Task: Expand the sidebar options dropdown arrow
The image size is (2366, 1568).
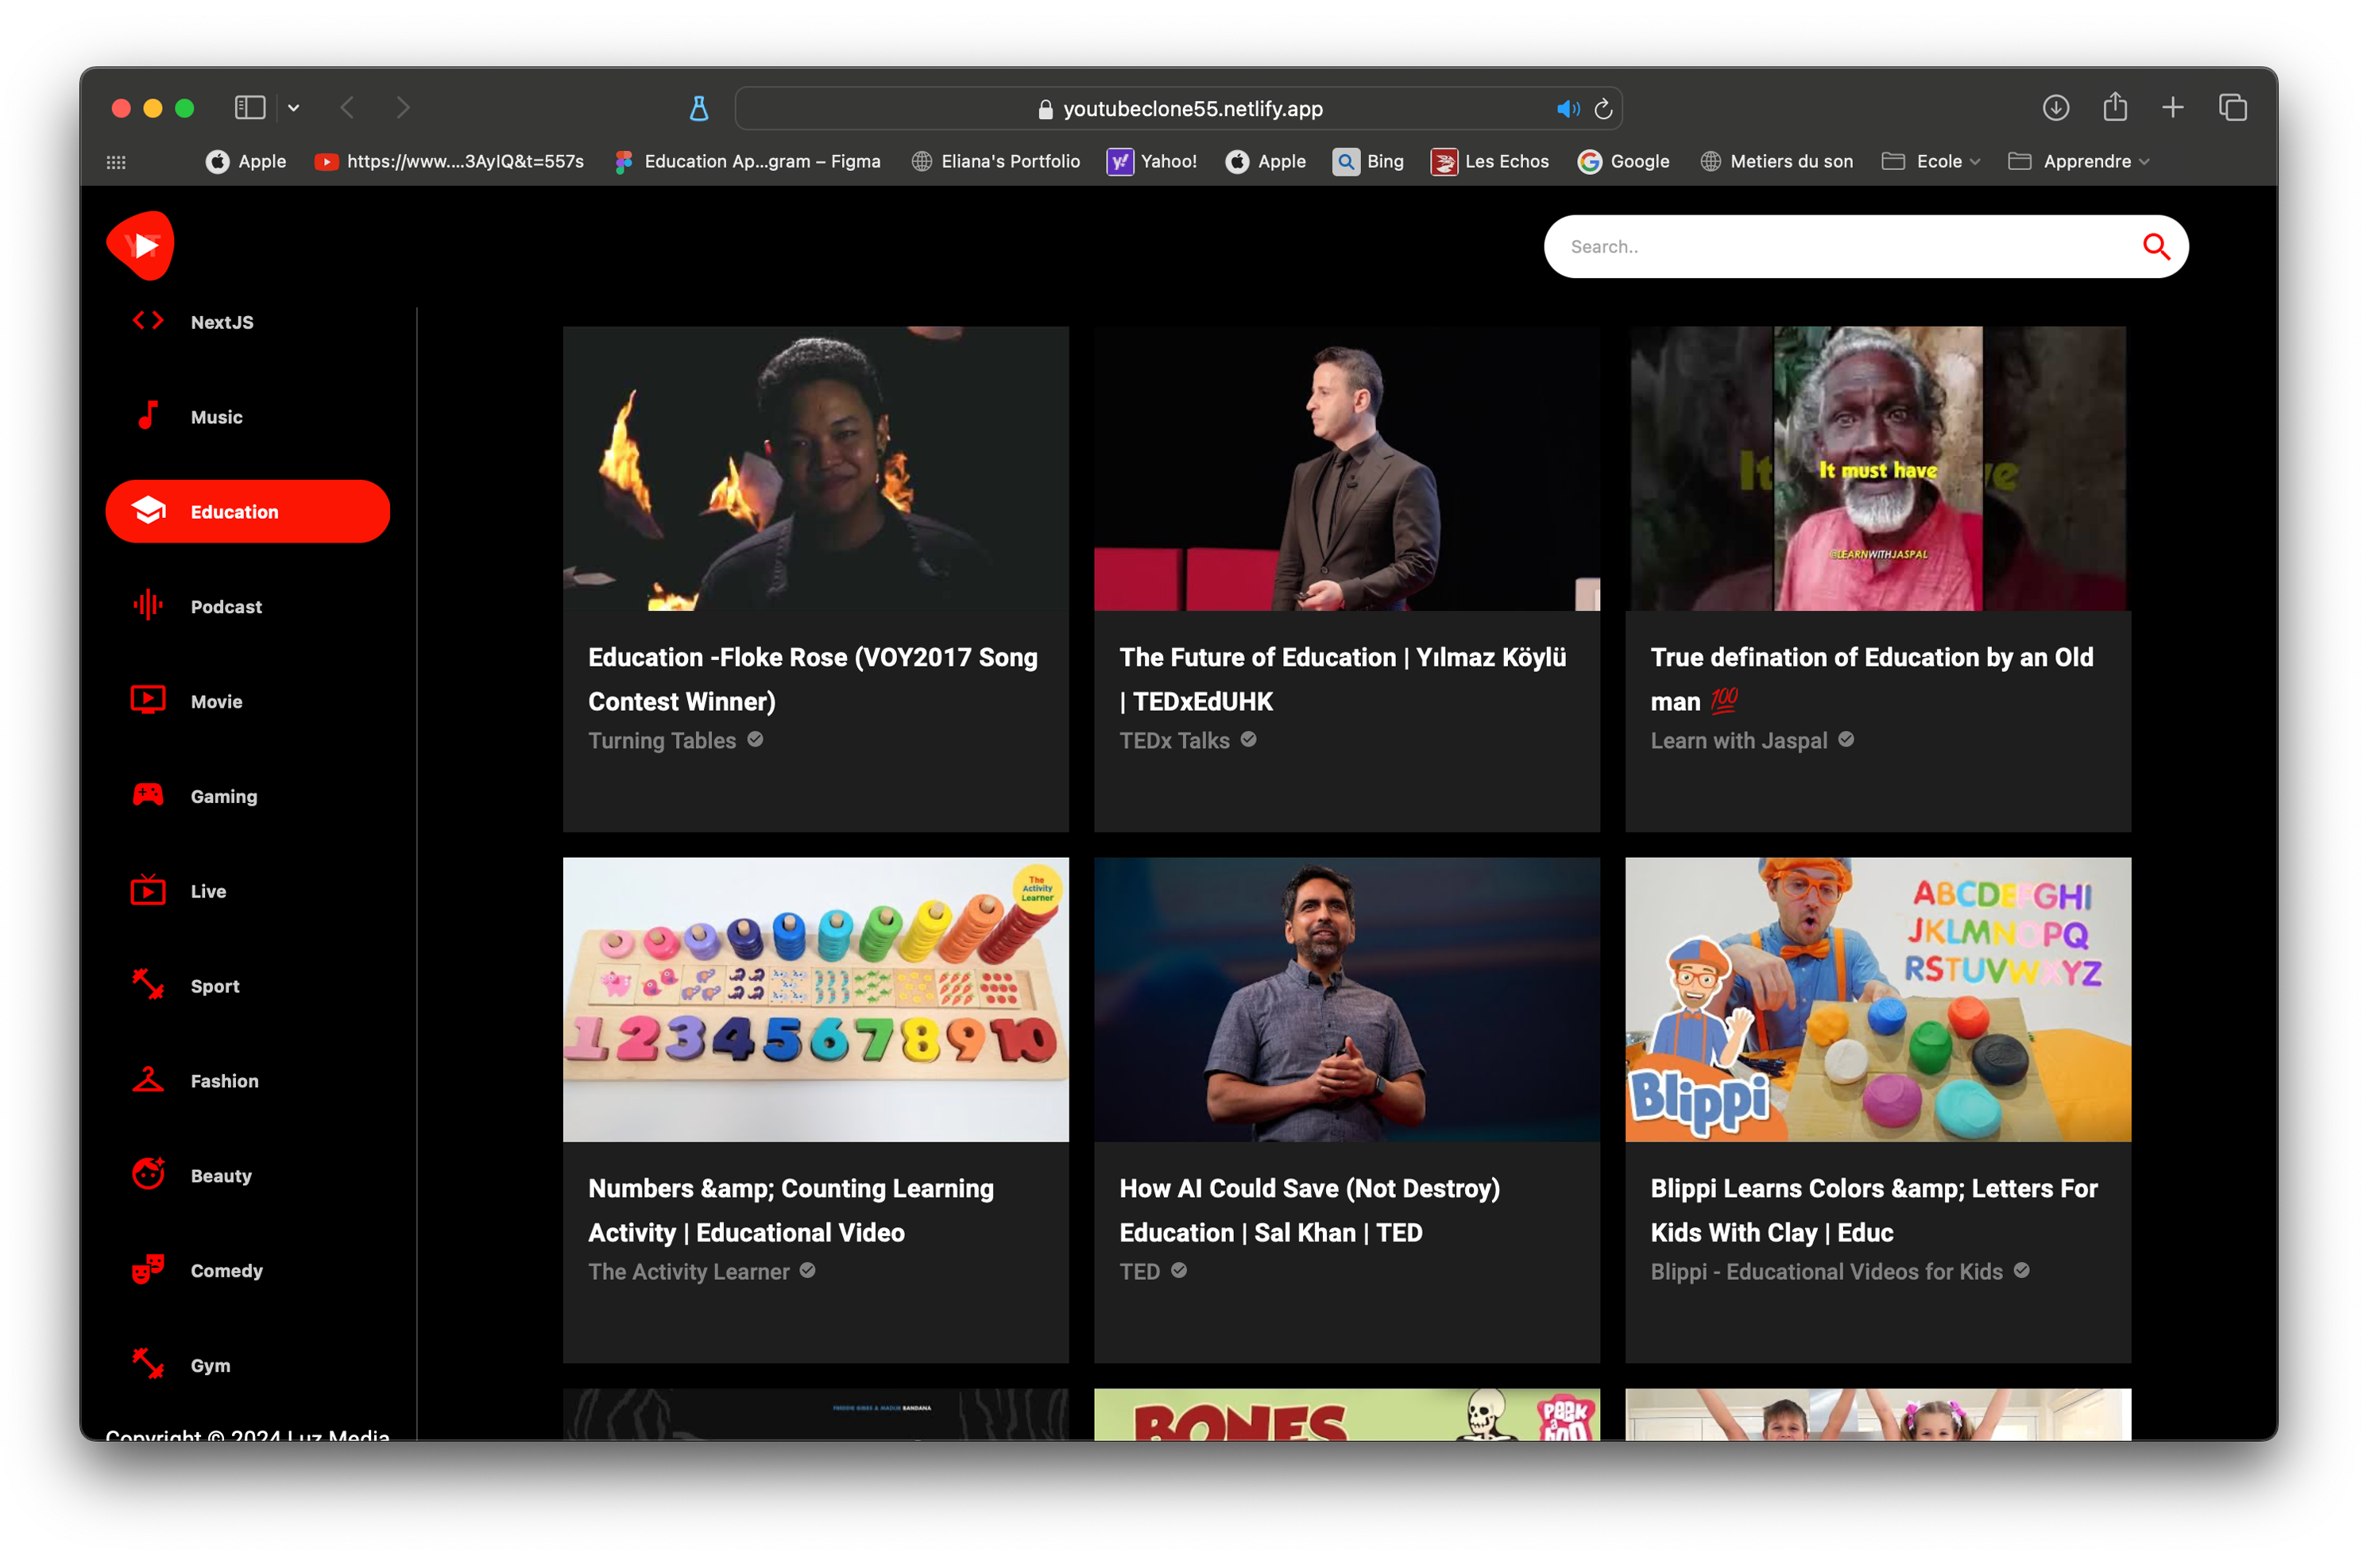Action: tap(293, 107)
